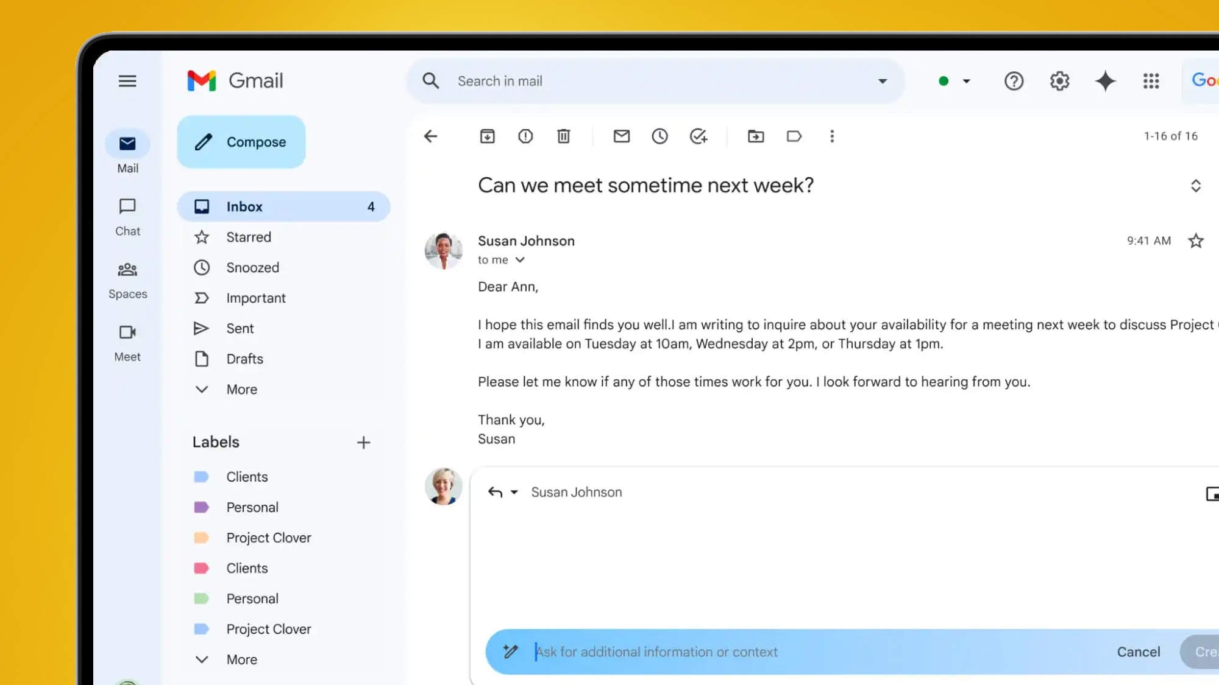Expand the 'to me' recipient dropdown

(520, 259)
